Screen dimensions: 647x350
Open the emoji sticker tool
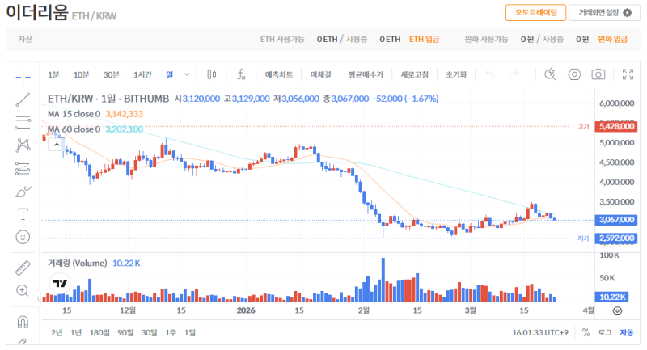[23, 237]
